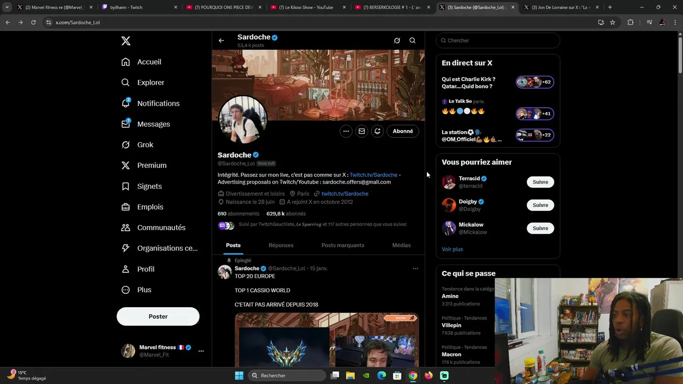
Task: Send message via envelope button on profile
Action: (x=362, y=131)
